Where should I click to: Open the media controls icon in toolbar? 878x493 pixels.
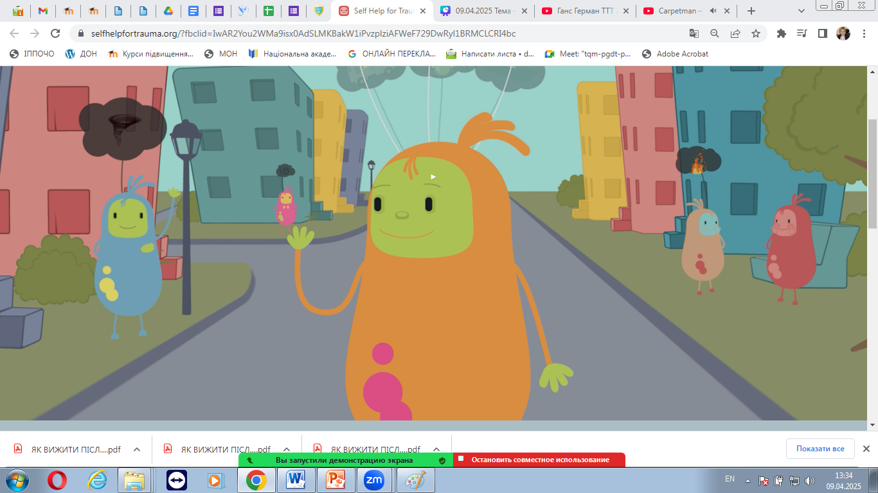point(802,33)
